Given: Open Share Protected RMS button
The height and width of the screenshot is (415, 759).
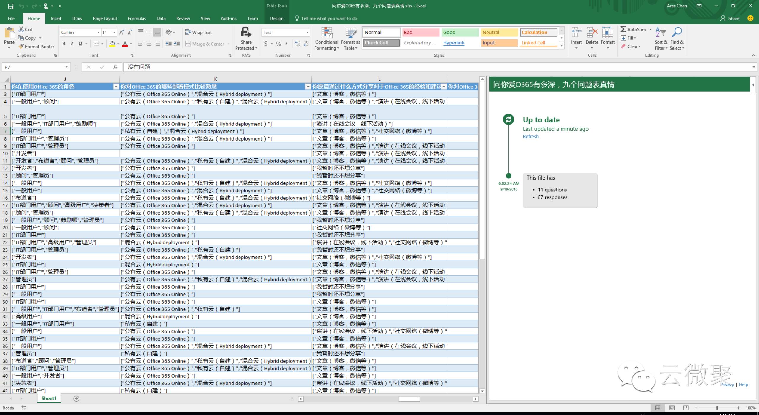Looking at the screenshot, I should (246, 39).
